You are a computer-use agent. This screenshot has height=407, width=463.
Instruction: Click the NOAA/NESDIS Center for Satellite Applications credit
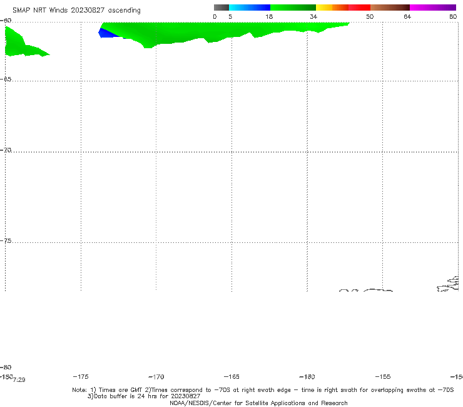tap(258, 403)
